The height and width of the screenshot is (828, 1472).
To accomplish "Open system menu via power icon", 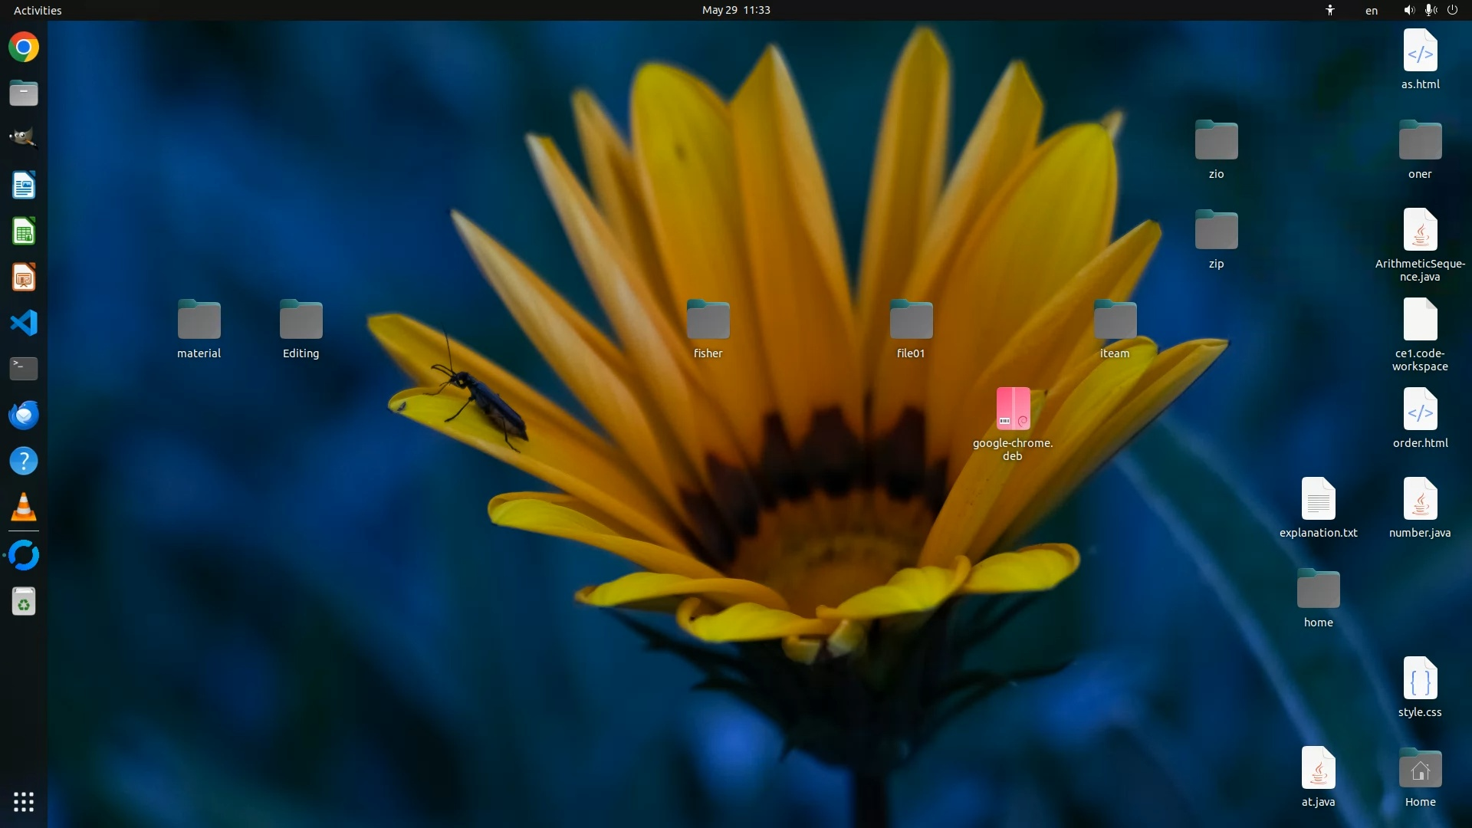I will (x=1452, y=10).
